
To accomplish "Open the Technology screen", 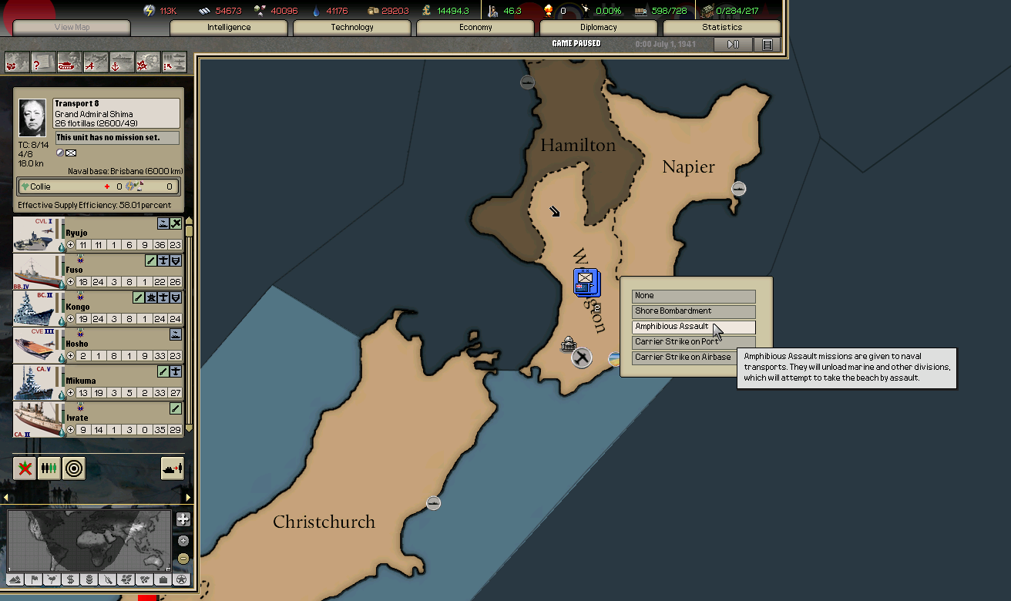I will (x=352, y=28).
